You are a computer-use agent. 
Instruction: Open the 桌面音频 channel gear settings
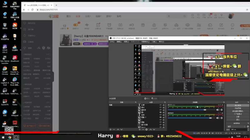(222, 118)
